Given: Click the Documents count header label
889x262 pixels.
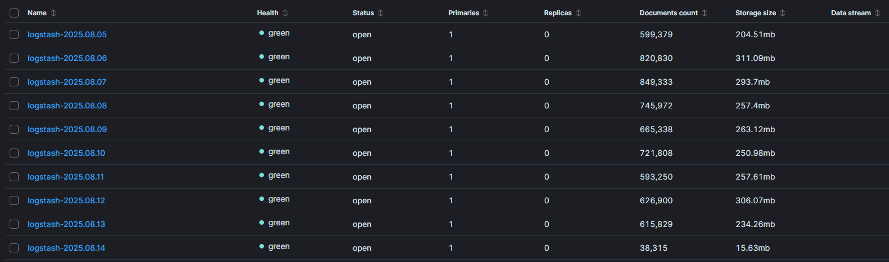Looking at the screenshot, I should click(669, 13).
